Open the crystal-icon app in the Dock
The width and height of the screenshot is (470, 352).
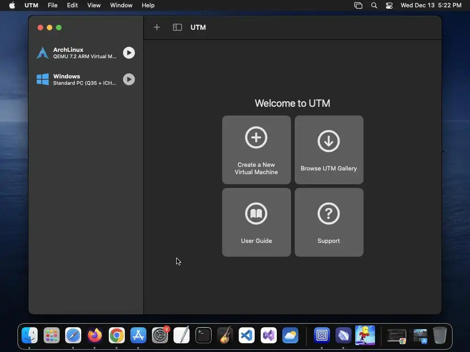(x=343, y=335)
